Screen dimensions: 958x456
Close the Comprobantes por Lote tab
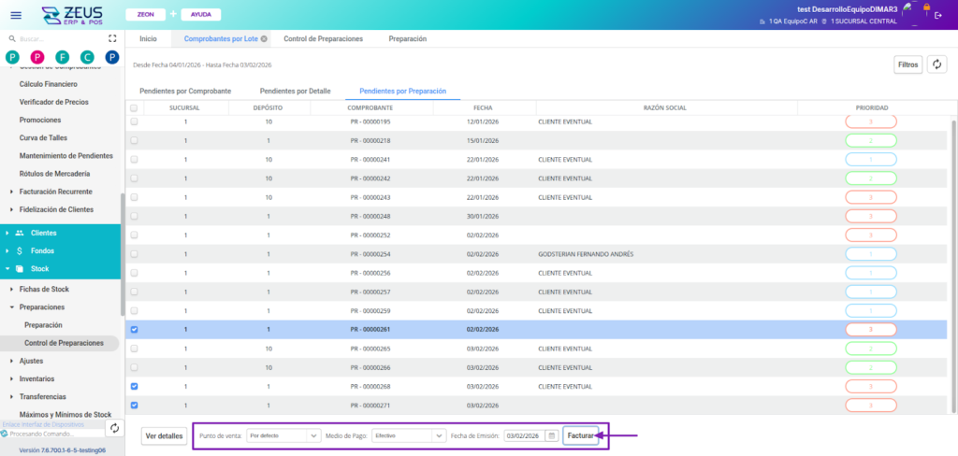tap(264, 39)
